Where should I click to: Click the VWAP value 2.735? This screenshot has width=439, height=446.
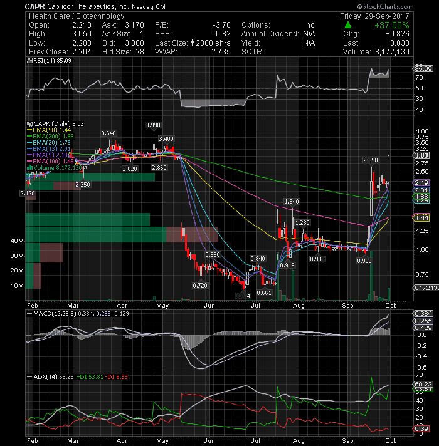coord(221,52)
